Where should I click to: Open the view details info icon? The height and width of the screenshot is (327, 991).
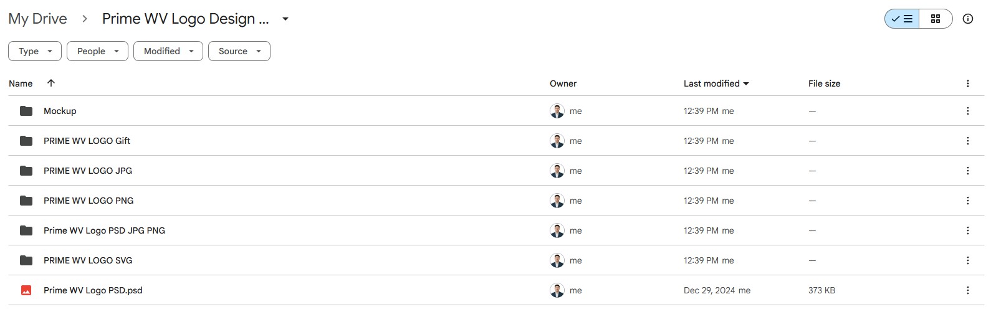[x=968, y=19]
